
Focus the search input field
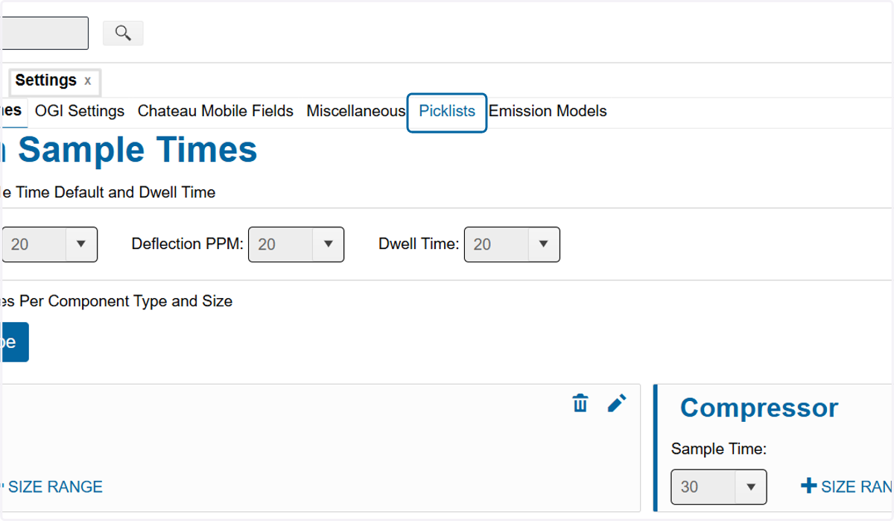(45, 33)
